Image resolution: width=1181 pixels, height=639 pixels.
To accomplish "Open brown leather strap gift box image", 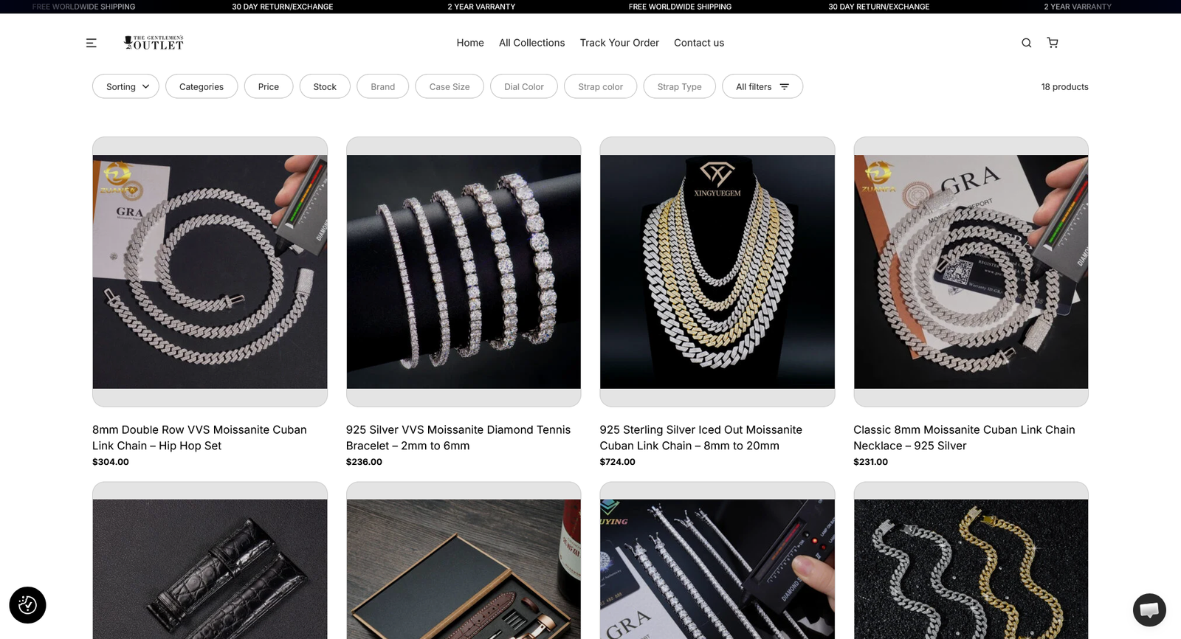I will (464, 561).
